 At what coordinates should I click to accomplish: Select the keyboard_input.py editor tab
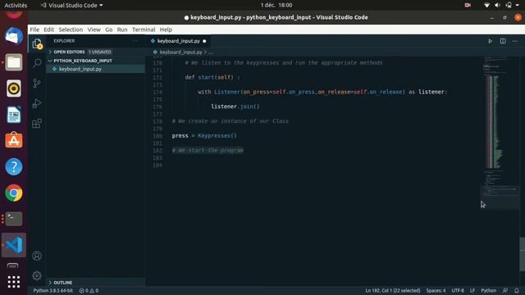pyautogui.click(x=178, y=41)
